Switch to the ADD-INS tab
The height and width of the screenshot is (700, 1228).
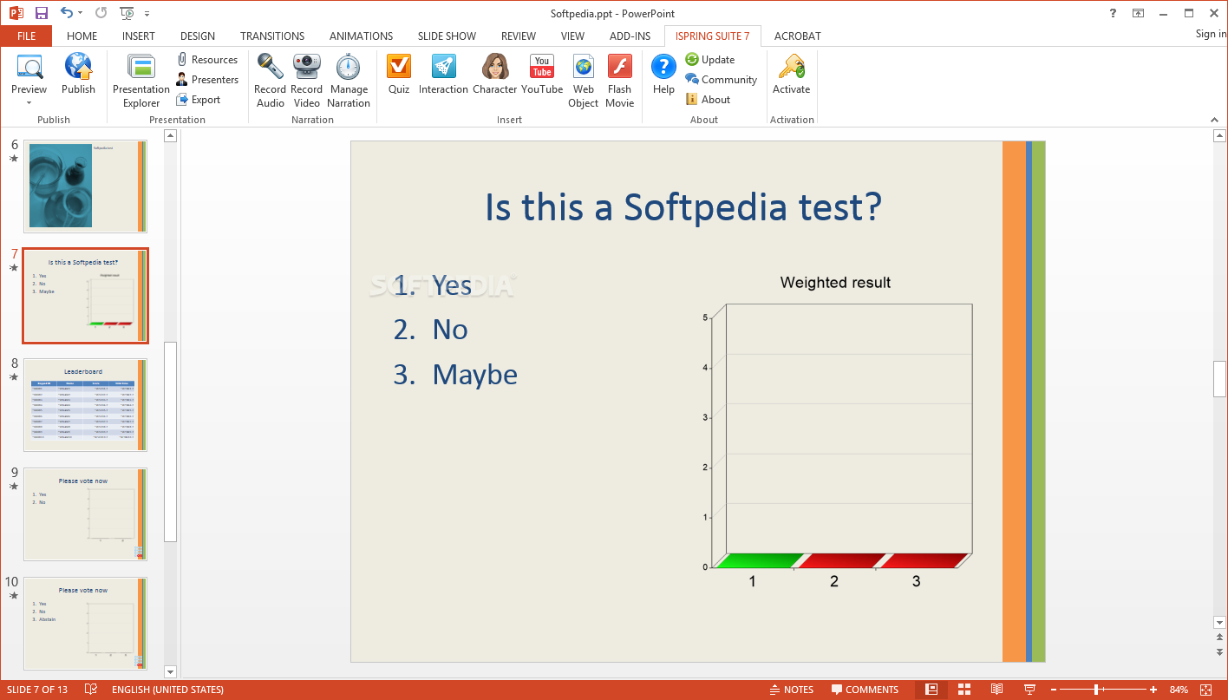tap(630, 36)
